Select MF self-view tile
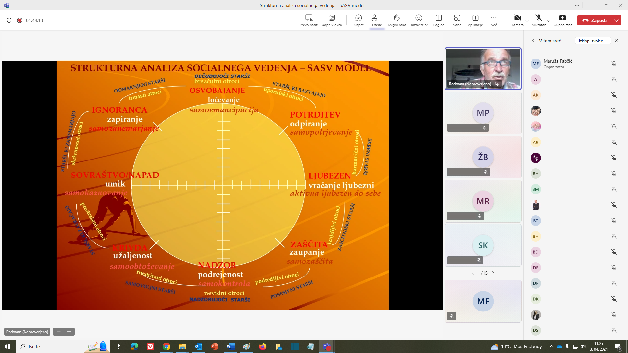Image resolution: width=628 pixels, height=353 pixels. [483, 301]
